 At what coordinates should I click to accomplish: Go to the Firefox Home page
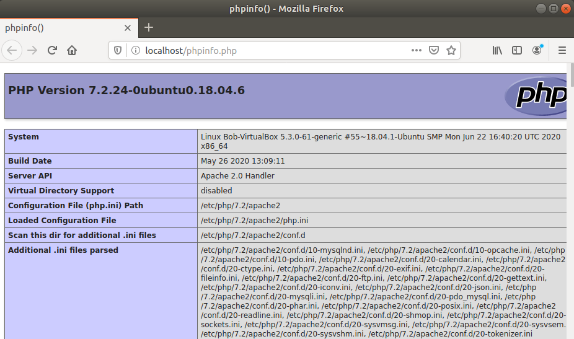pos(72,50)
